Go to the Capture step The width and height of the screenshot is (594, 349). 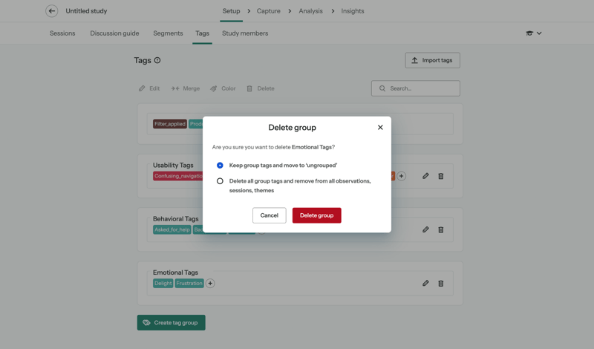(268, 11)
